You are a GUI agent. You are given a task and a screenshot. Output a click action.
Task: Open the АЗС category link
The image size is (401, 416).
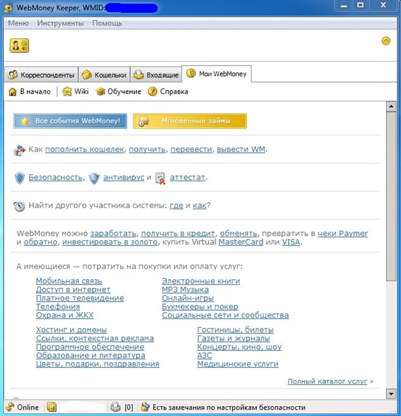(204, 356)
